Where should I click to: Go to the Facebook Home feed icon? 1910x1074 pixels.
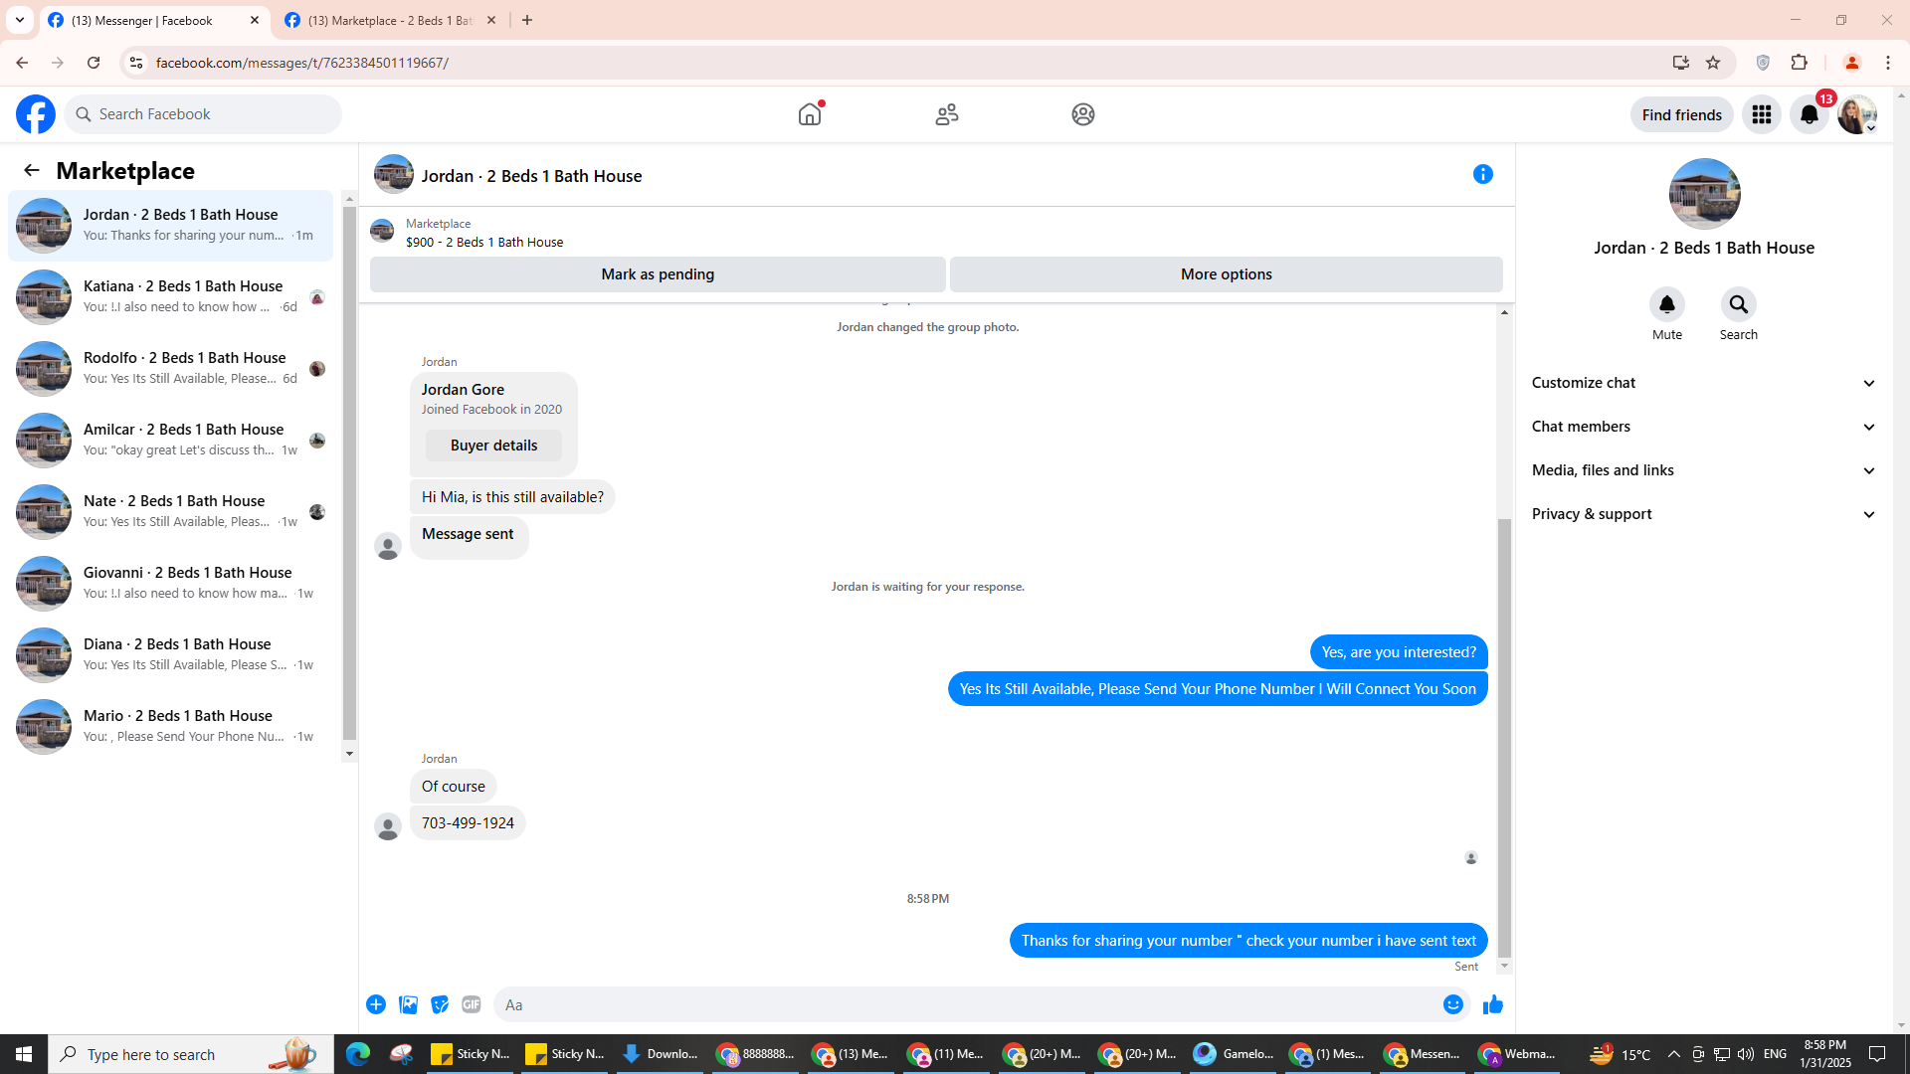(x=810, y=114)
